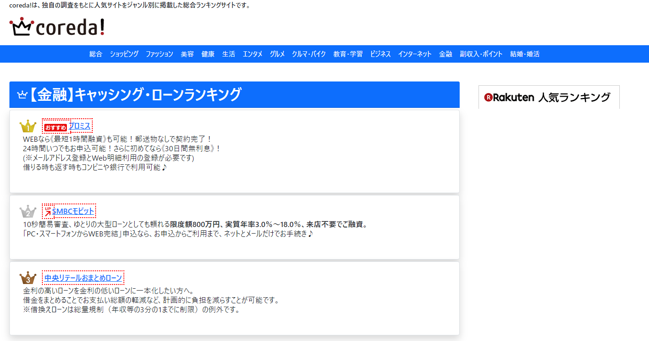Open the ショッピング menu

click(124, 54)
